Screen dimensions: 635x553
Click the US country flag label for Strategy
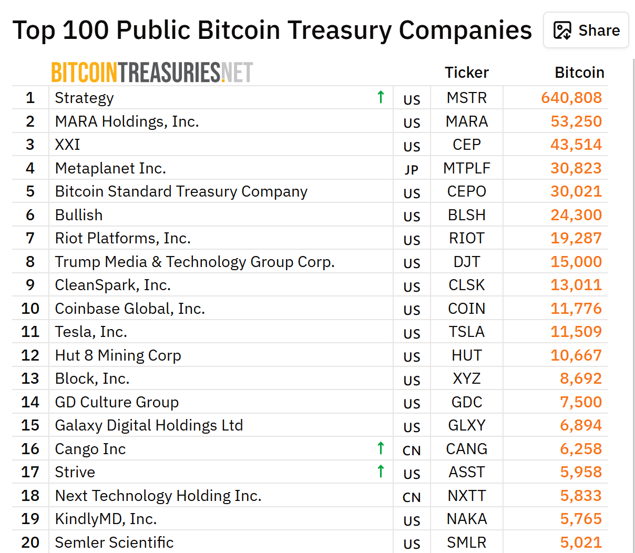point(412,99)
